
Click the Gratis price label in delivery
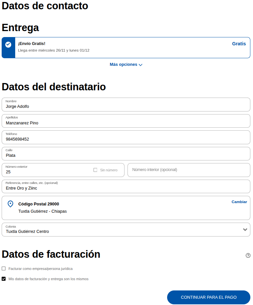point(239,44)
